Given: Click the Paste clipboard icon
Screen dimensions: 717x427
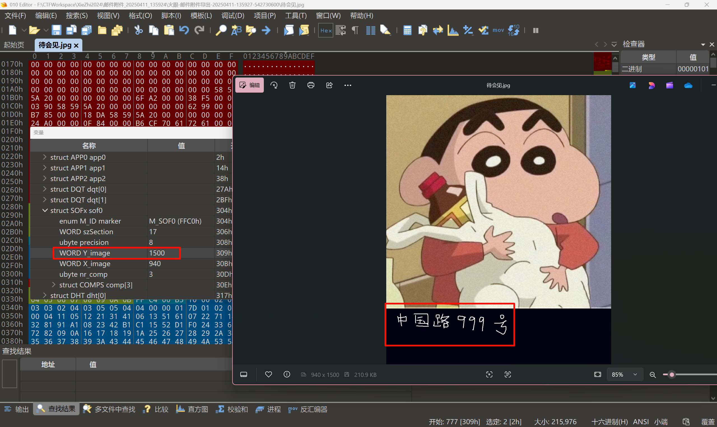Looking at the screenshot, I should coord(169,30).
